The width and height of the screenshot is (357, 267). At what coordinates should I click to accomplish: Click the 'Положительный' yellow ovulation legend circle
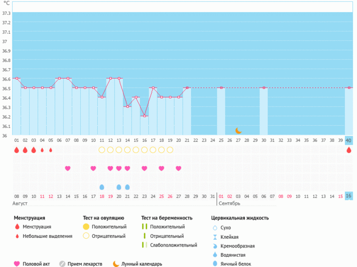point(85,227)
